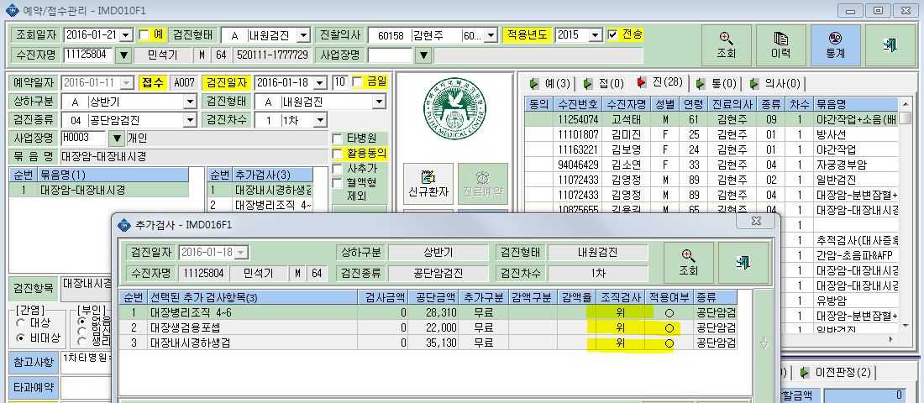Click the exit icon in 추가검사 dialog

pos(743,263)
